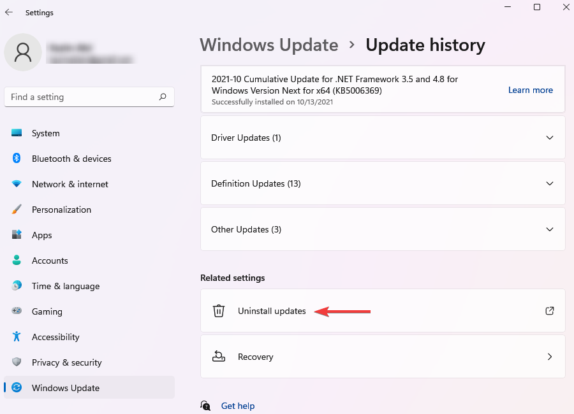Click the external link icon on Uninstall updates
Screen dimensions: 574x414
[x=550, y=311]
